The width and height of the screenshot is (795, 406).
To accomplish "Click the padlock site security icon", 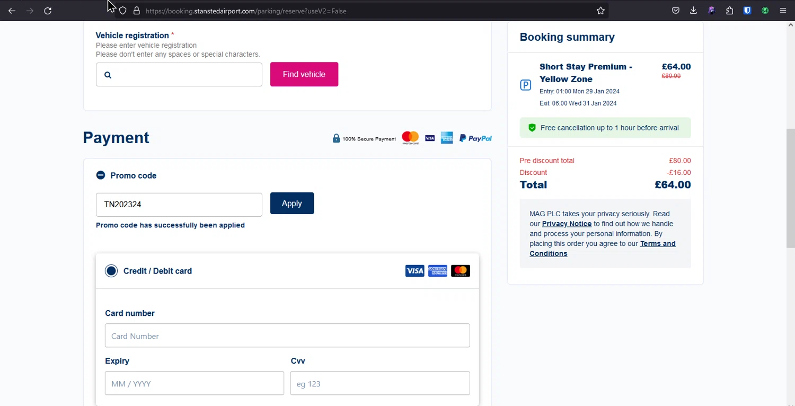I will [136, 11].
